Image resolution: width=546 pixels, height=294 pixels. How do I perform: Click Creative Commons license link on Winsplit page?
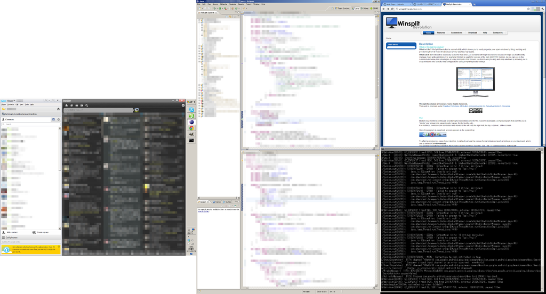(476, 106)
